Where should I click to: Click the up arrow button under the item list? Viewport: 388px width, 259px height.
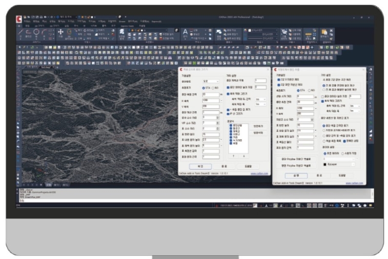point(233,156)
